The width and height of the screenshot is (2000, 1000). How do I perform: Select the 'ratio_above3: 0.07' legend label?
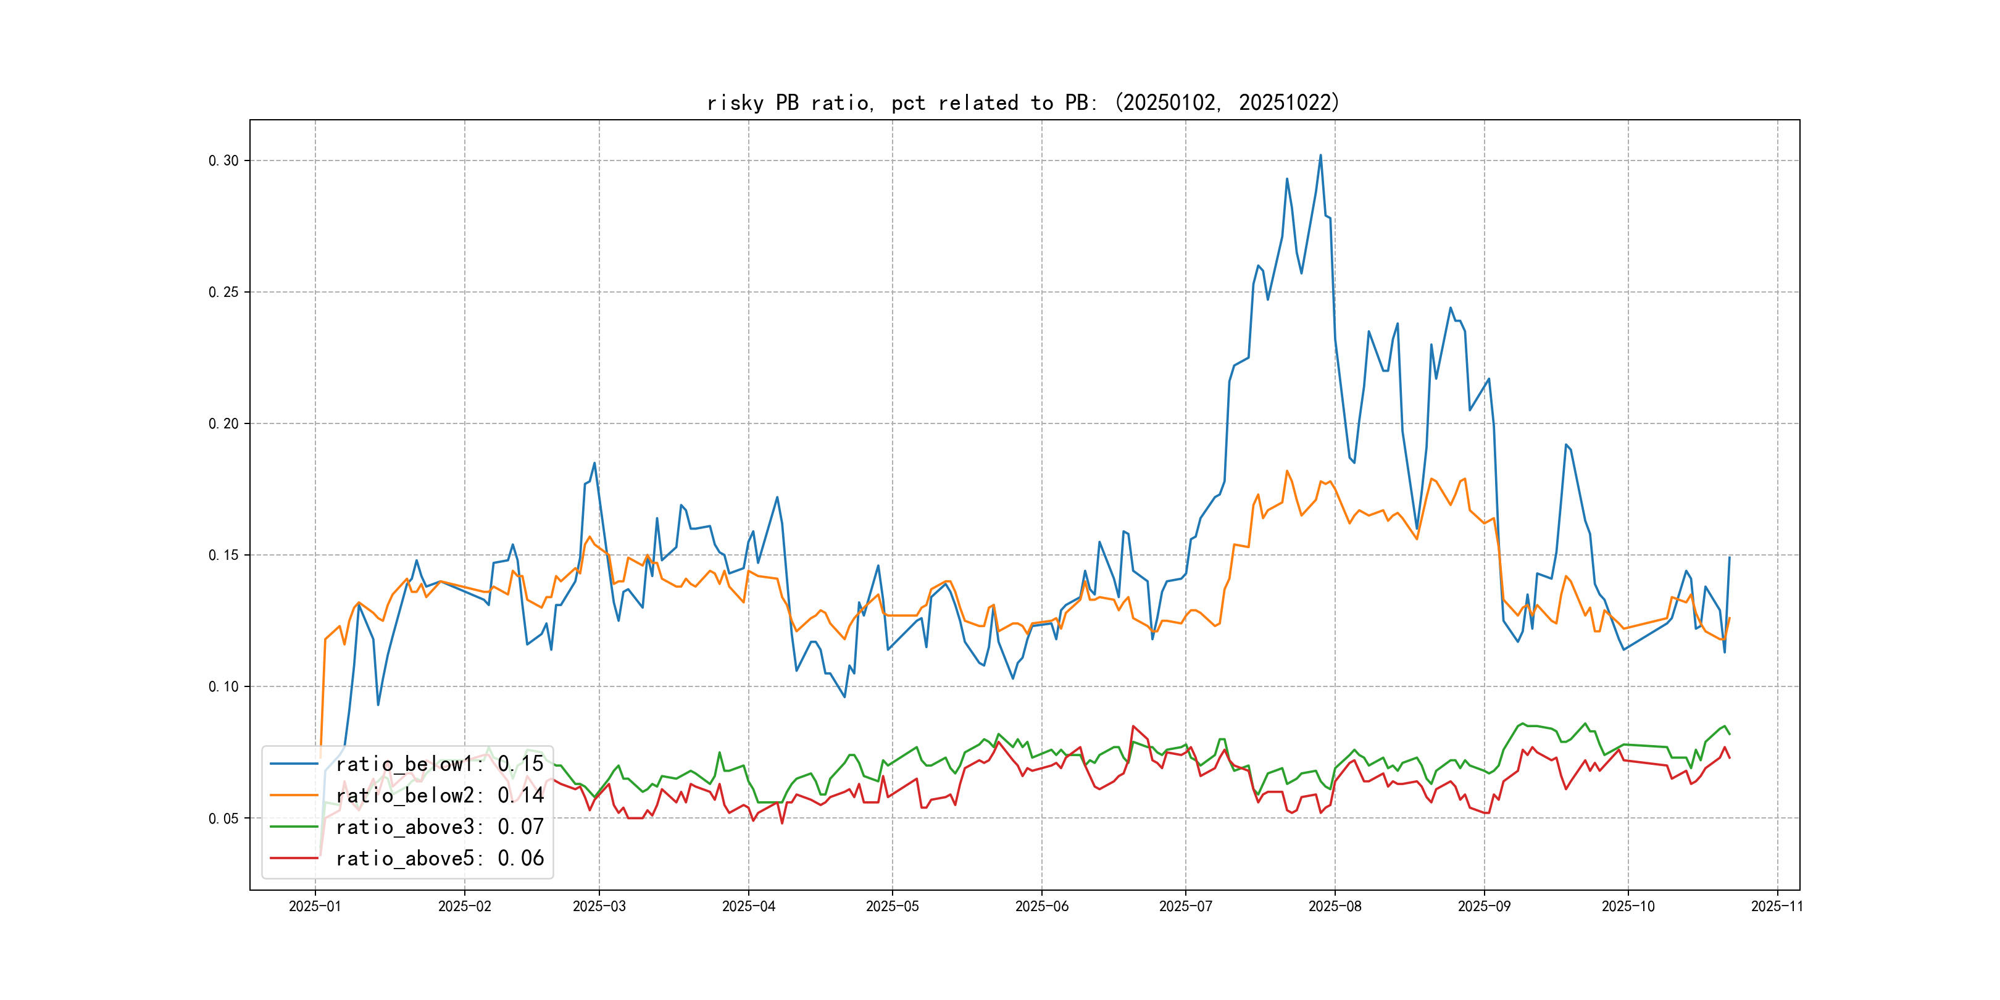click(440, 827)
